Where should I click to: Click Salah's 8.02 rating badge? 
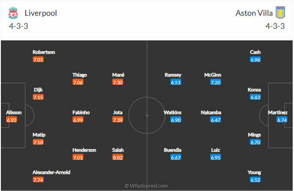pos(118,157)
